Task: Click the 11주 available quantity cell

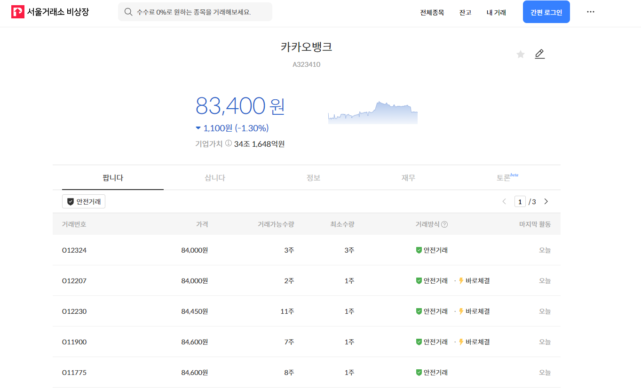Action: (287, 311)
